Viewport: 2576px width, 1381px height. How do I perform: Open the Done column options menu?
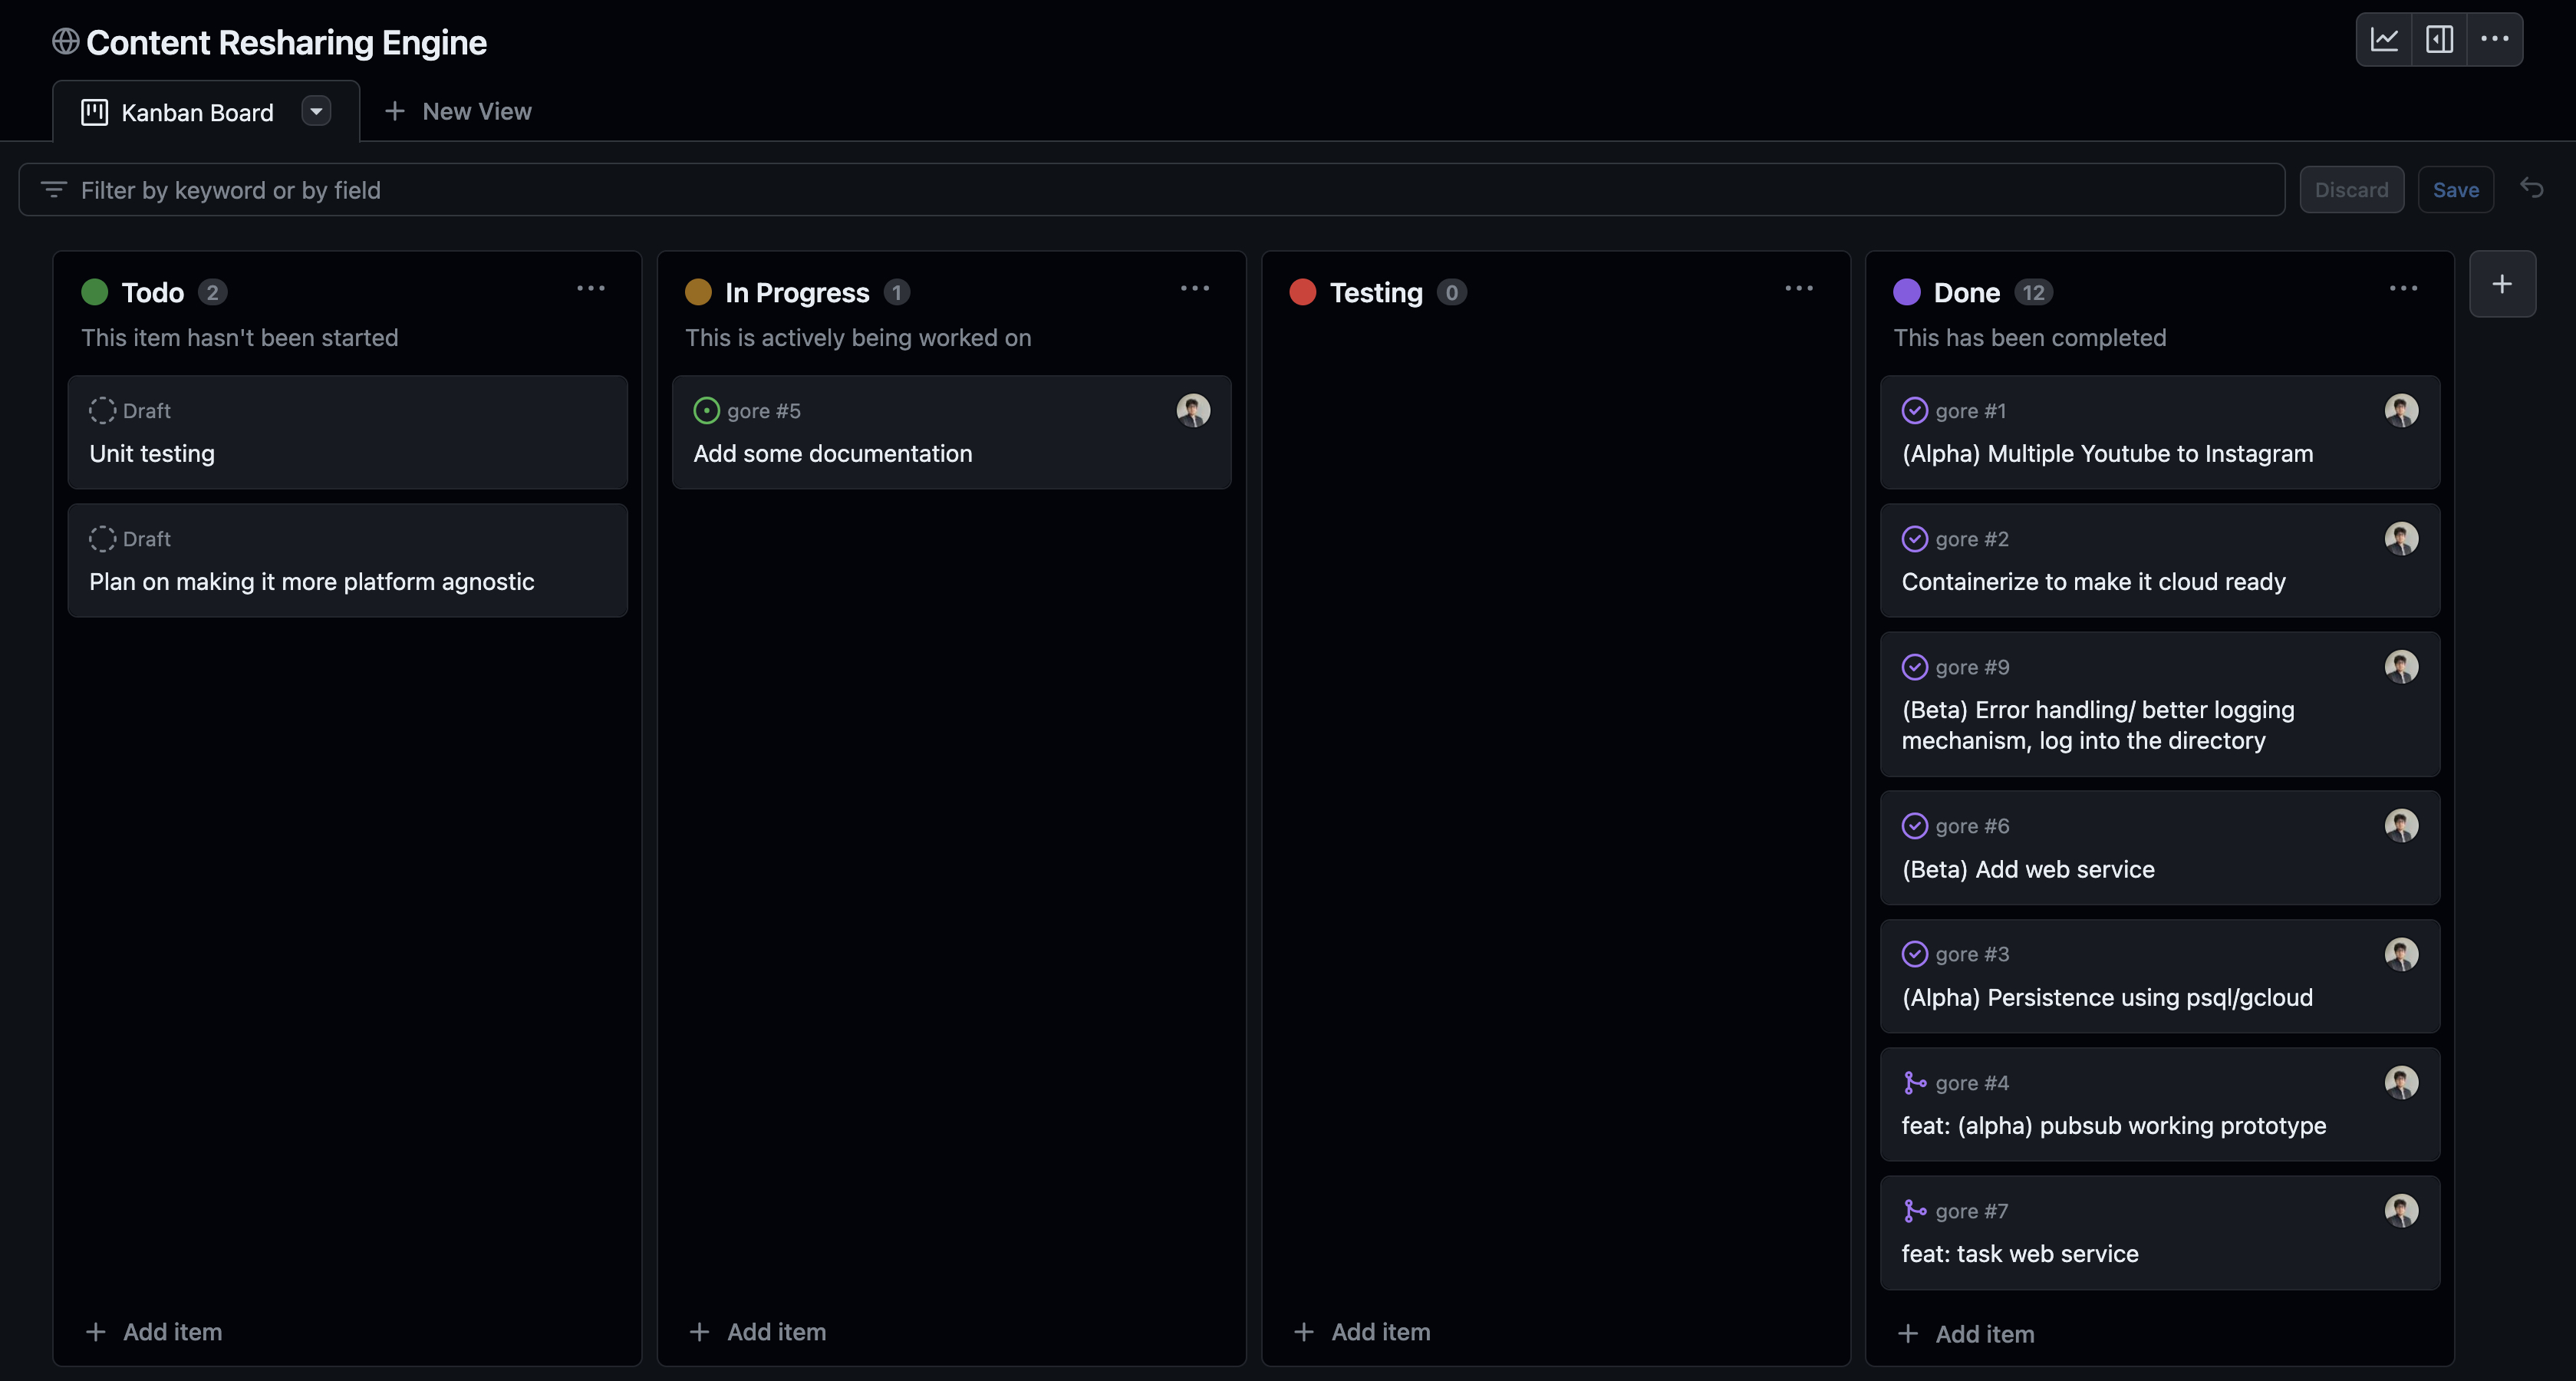tap(2402, 289)
